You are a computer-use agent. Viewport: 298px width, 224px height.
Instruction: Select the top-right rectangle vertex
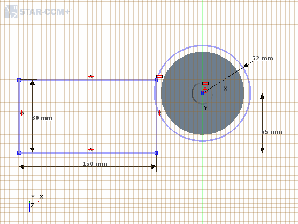click(x=156, y=80)
